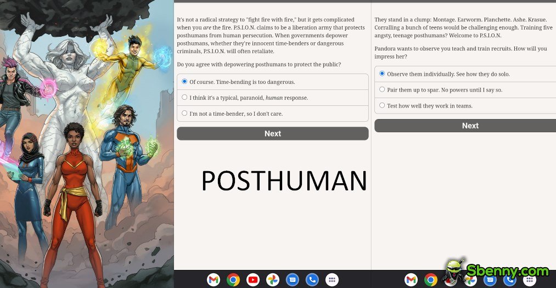Viewport: 556px width, 288px height.
Task: Pick 'Test how well they work in teams.'
Action: tap(465, 105)
